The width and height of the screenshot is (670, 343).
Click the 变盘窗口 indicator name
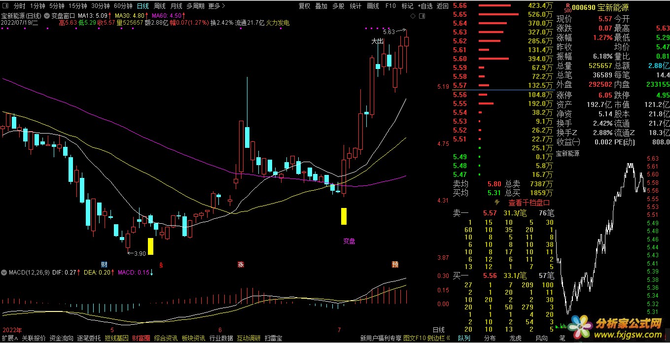click(63, 16)
